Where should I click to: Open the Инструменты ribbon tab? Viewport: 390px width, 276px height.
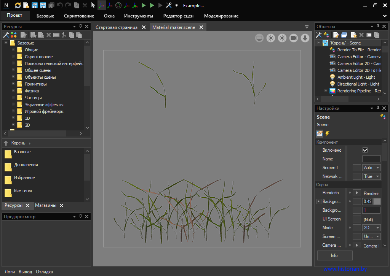click(139, 16)
